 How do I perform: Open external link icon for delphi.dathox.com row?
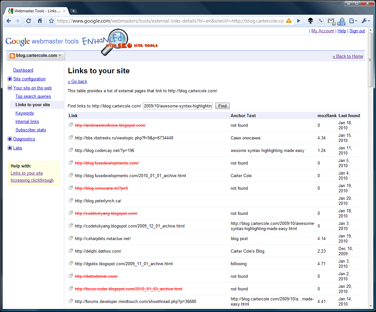71,251
